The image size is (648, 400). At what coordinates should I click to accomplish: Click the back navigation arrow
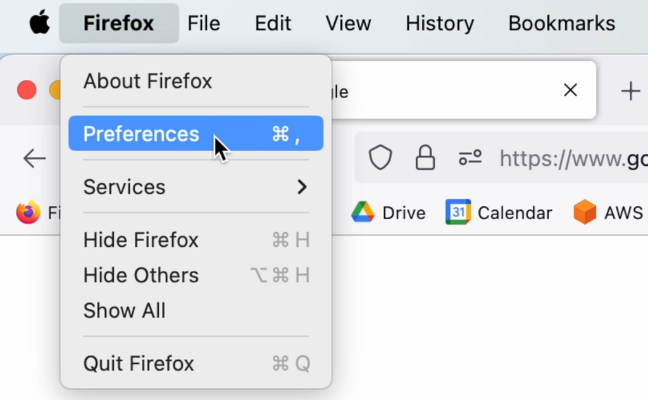[34, 158]
